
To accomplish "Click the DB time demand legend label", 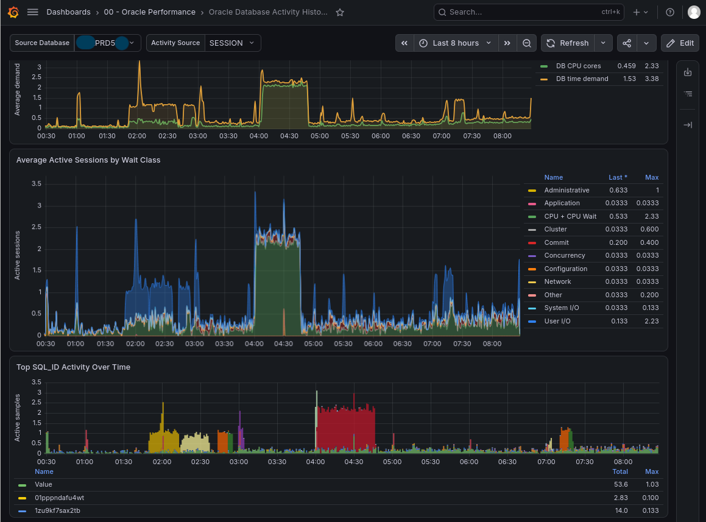I will (x=582, y=79).
